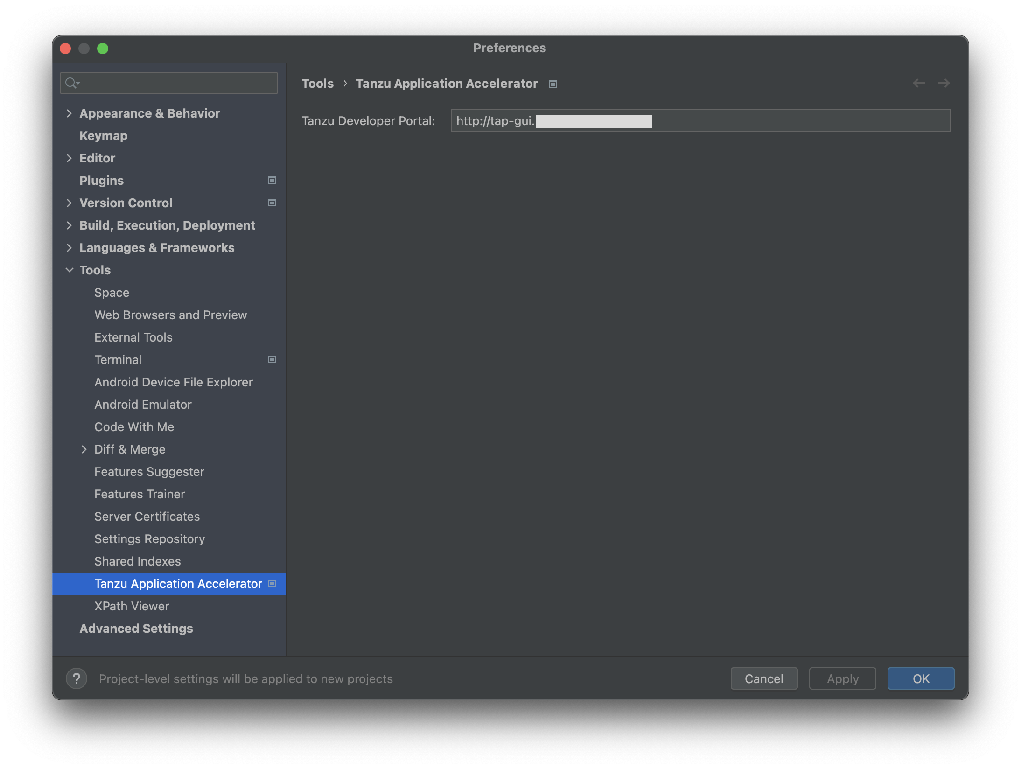The width and height of the screenshot is (1021, 769).
Task: Open XPath Viewer settings
Action: click(x=132, y=606)
